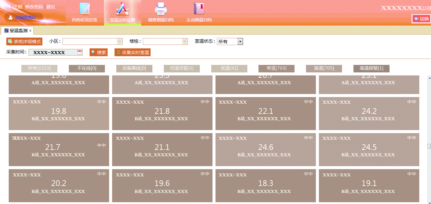Open the 稽查测温归档 printer icon
The image size is (431, 204).
tap(160, 9)
